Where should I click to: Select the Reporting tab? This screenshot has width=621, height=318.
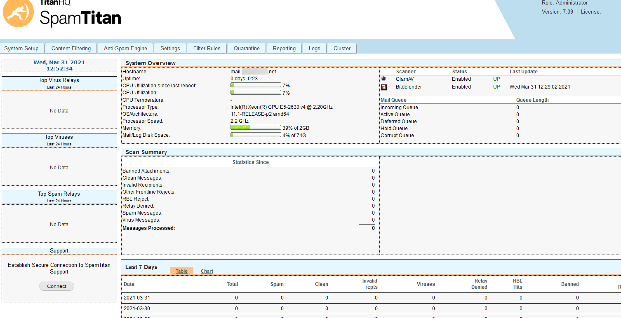coord(284,48)
